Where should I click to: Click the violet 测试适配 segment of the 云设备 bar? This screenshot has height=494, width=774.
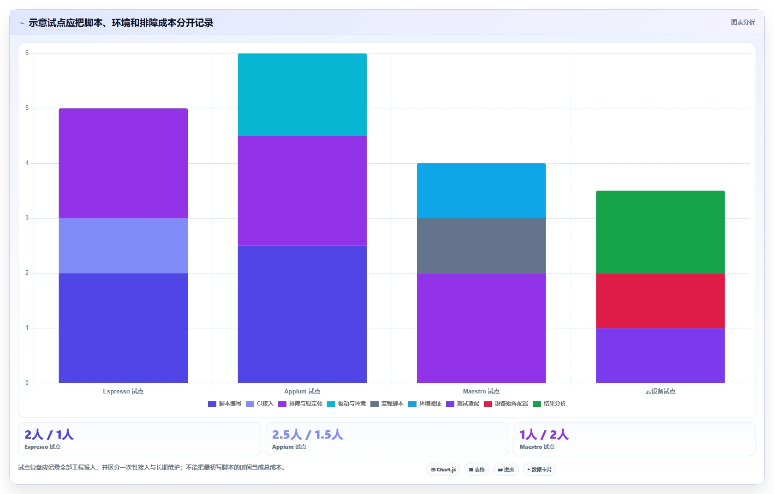[x=660, y=356]
